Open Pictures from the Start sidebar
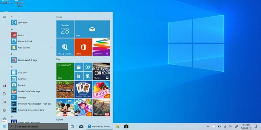261x130 pixels. pyautogui.click(x=4, y=102)
